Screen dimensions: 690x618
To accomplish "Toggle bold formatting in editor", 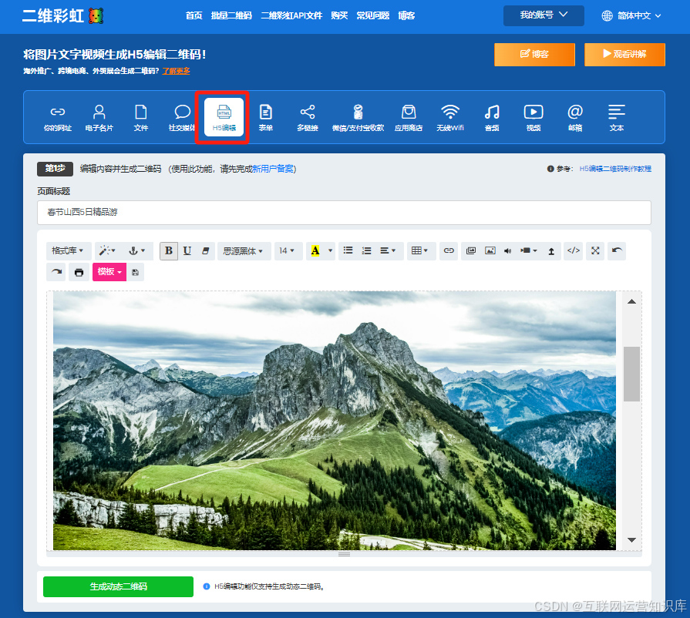I will point(169,250).
